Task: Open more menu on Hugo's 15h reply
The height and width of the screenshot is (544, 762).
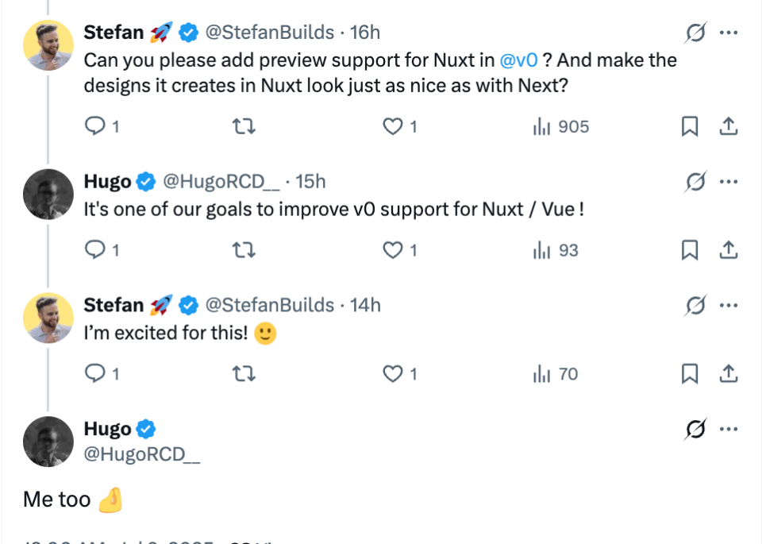Action: coord(729,182)
